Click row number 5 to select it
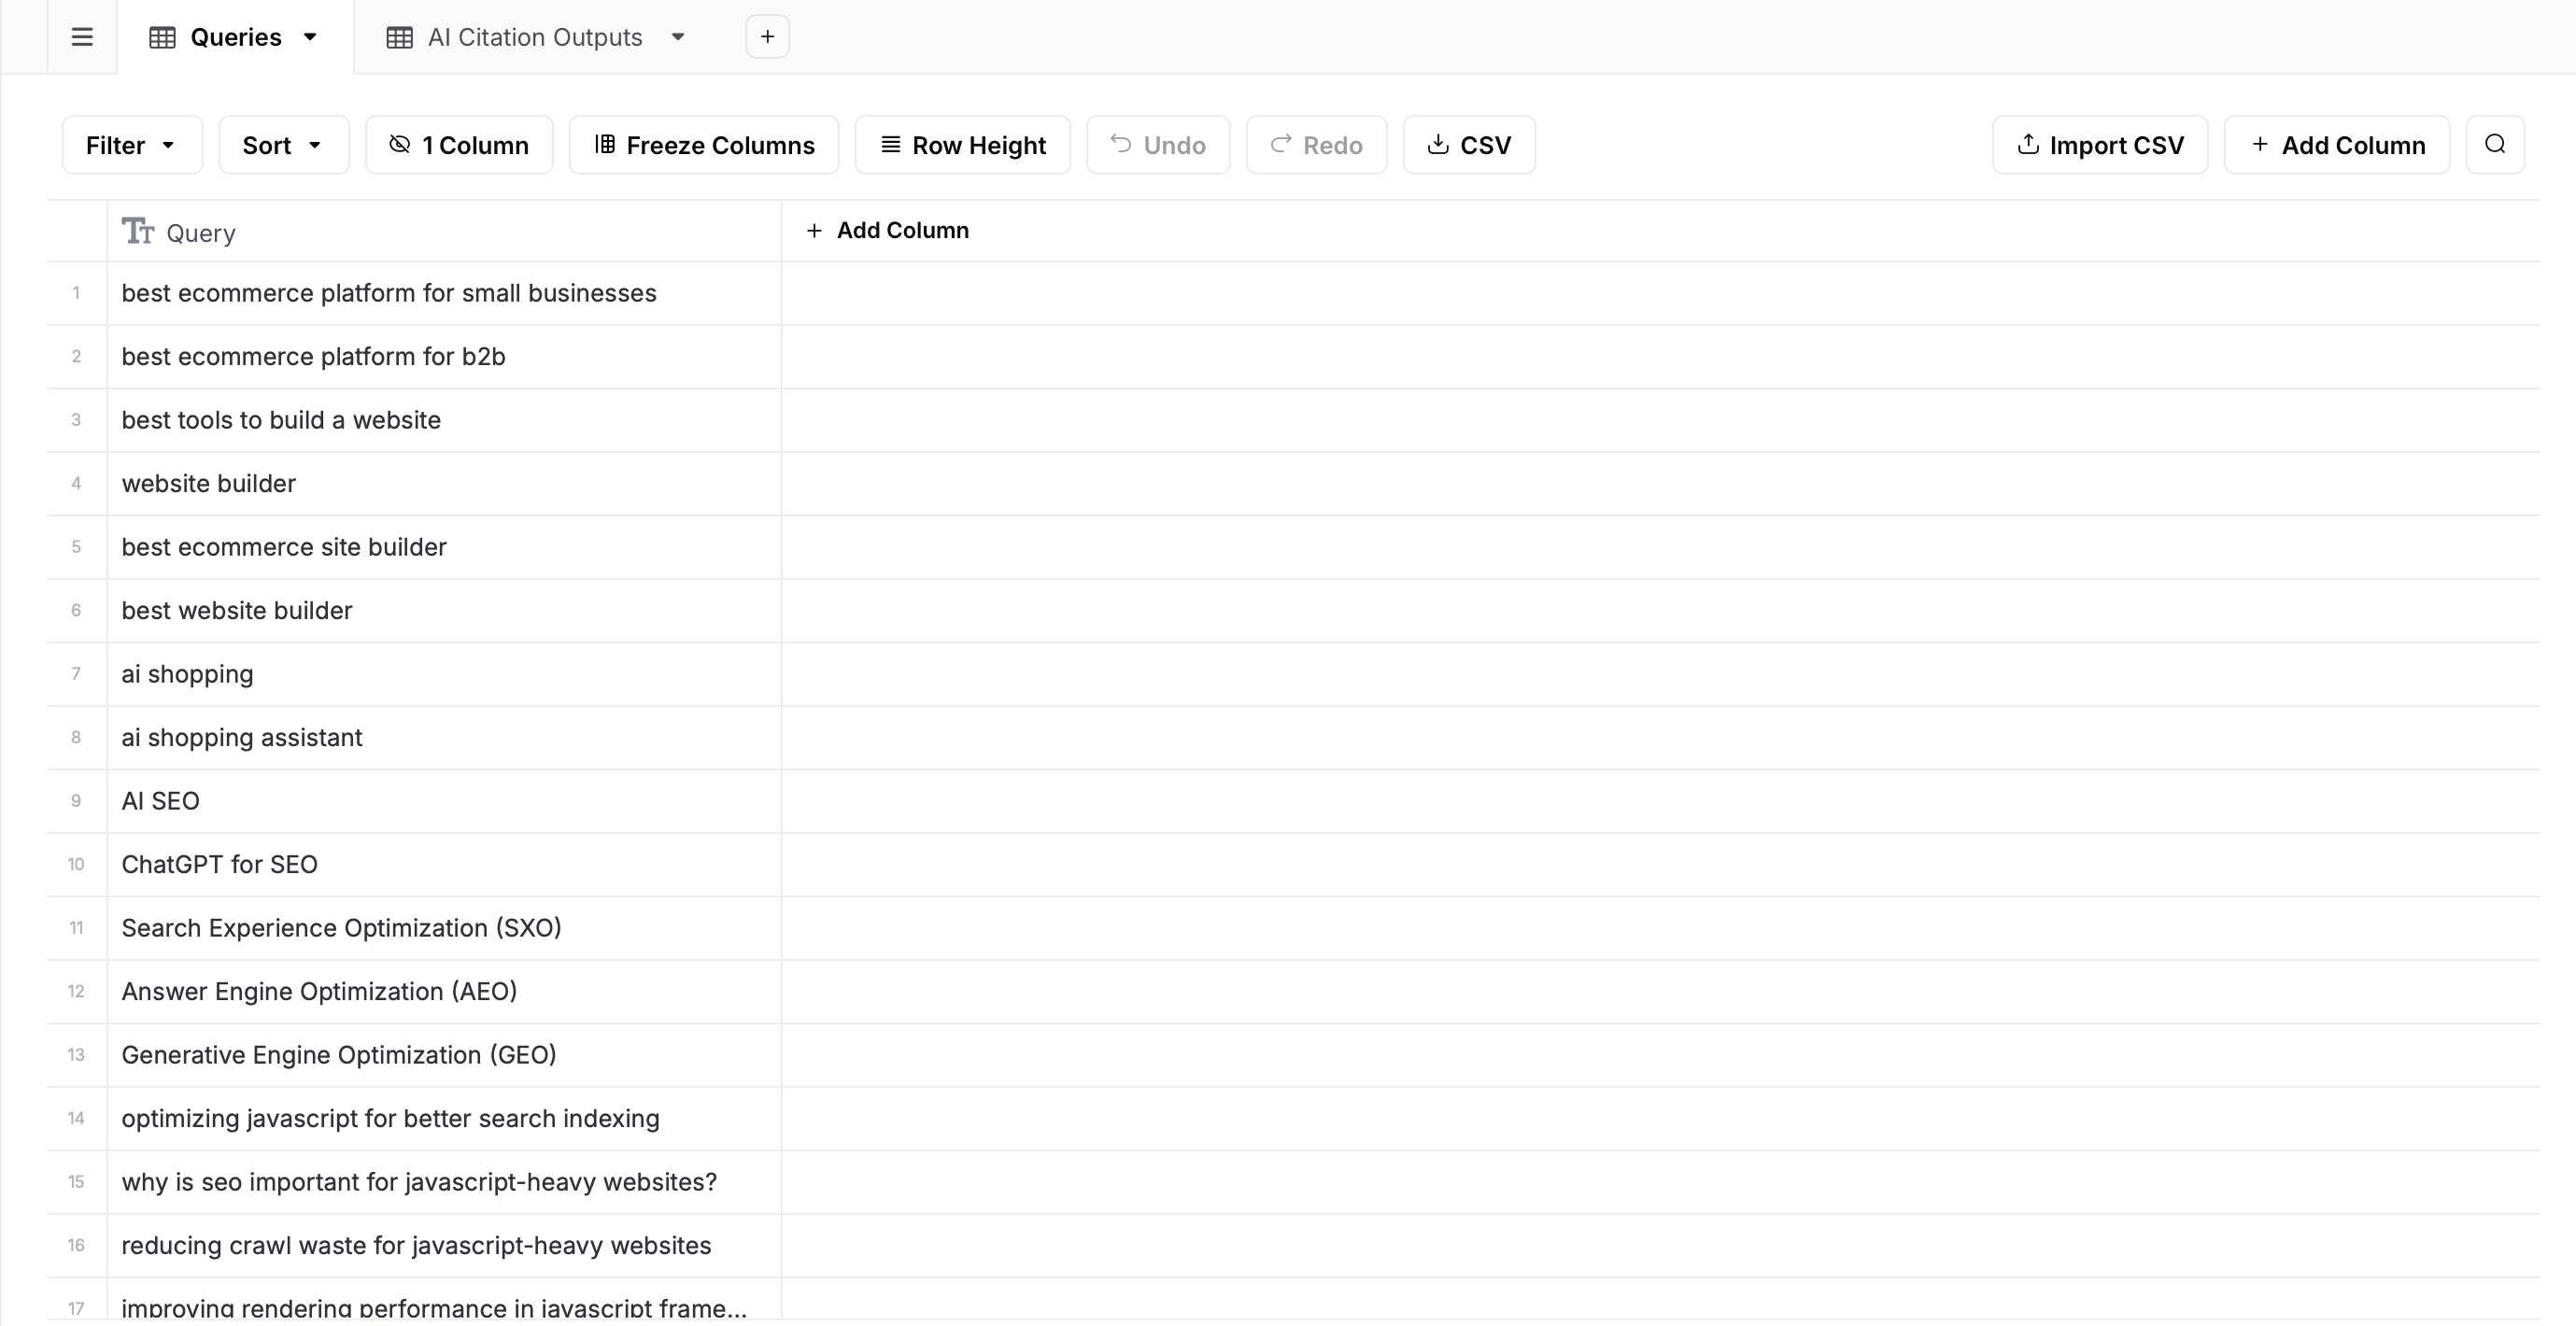The height and width of the screenshot is (1326, 2576). tap(77, 547)
